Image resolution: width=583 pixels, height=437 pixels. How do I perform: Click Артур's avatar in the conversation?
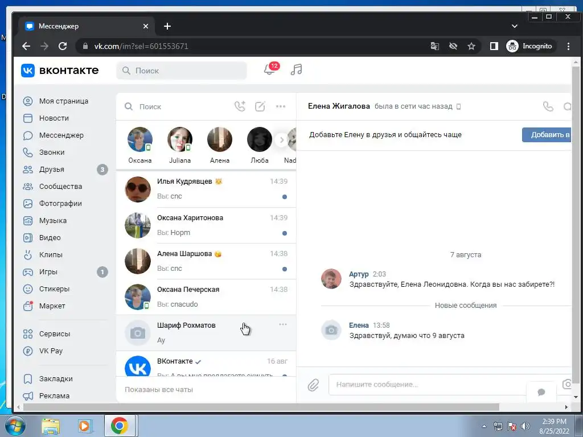pyautogui.click(x=331, y=279)
